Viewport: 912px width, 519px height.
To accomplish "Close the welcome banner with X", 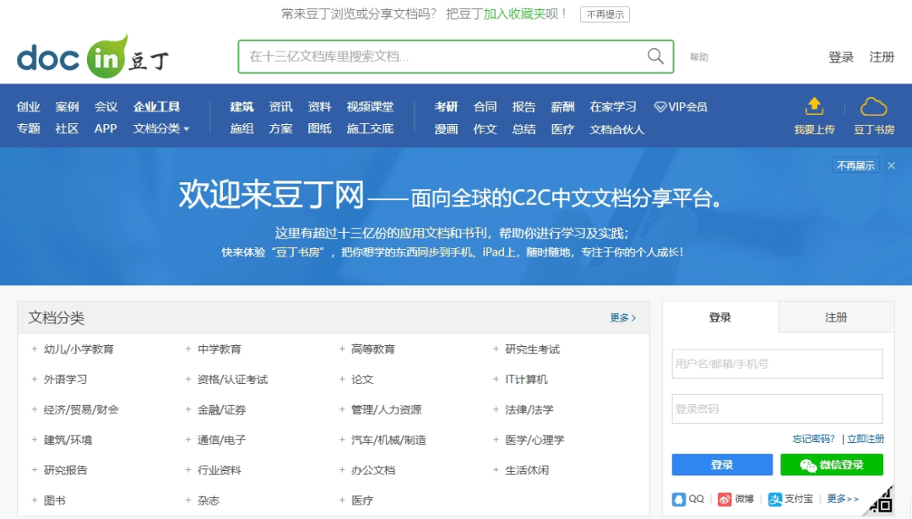I will coord(891,165).
